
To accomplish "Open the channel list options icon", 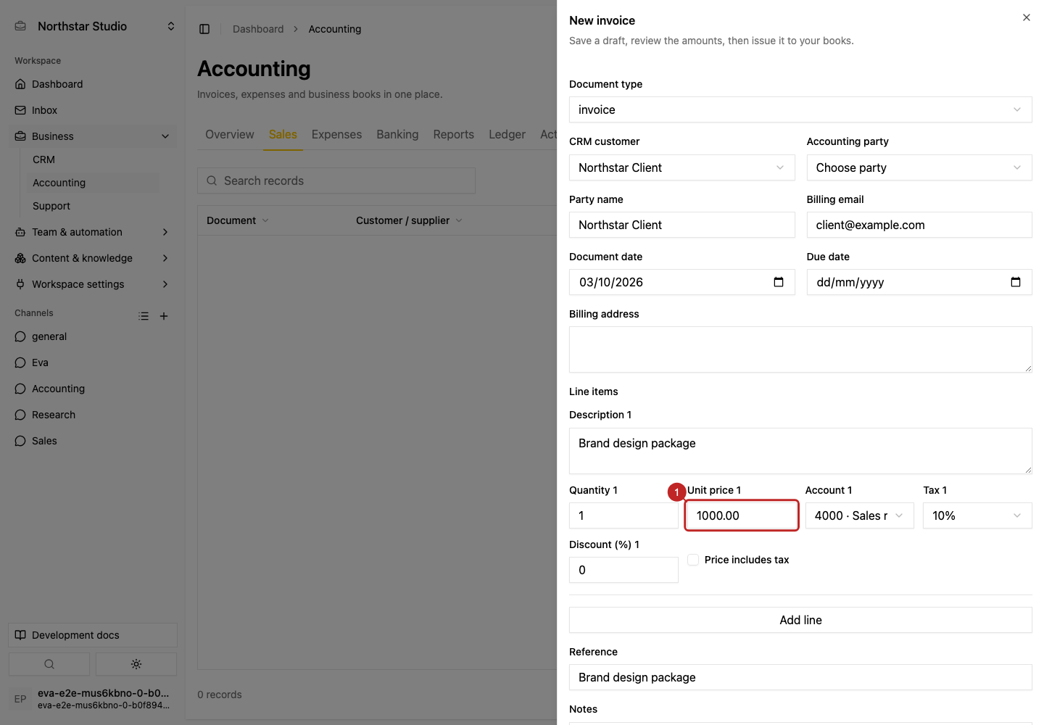I will (x=144, y=316).
